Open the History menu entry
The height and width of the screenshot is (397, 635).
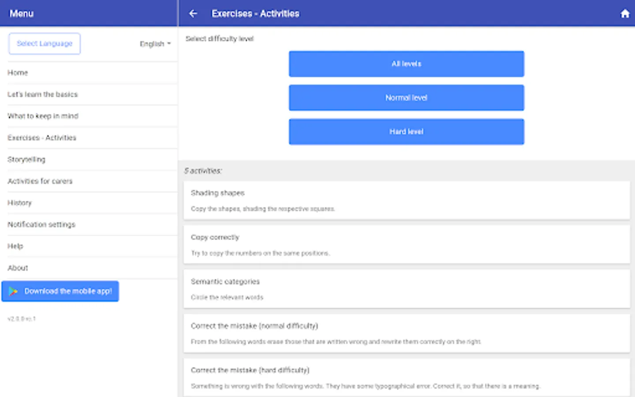[x=20, y=203]
